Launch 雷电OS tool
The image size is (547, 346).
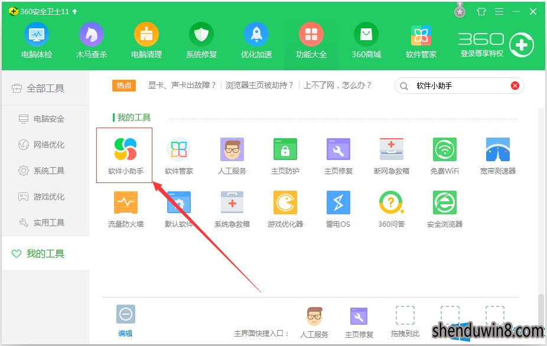tap(338, 209)
